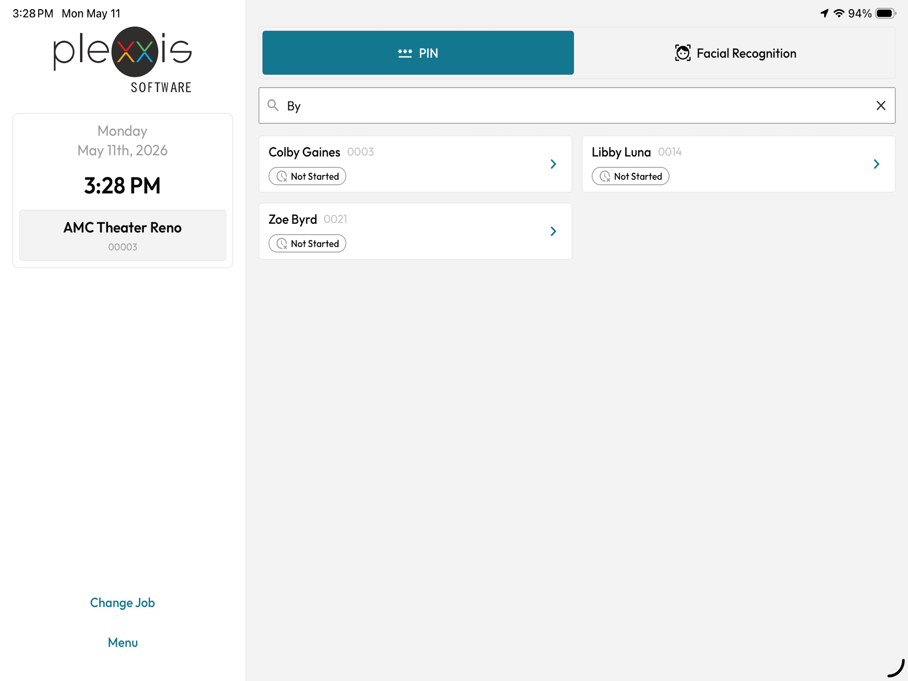This screenshot has width=908, height=681.
Task: Open the Menu link
Action: tap(123, 642)
